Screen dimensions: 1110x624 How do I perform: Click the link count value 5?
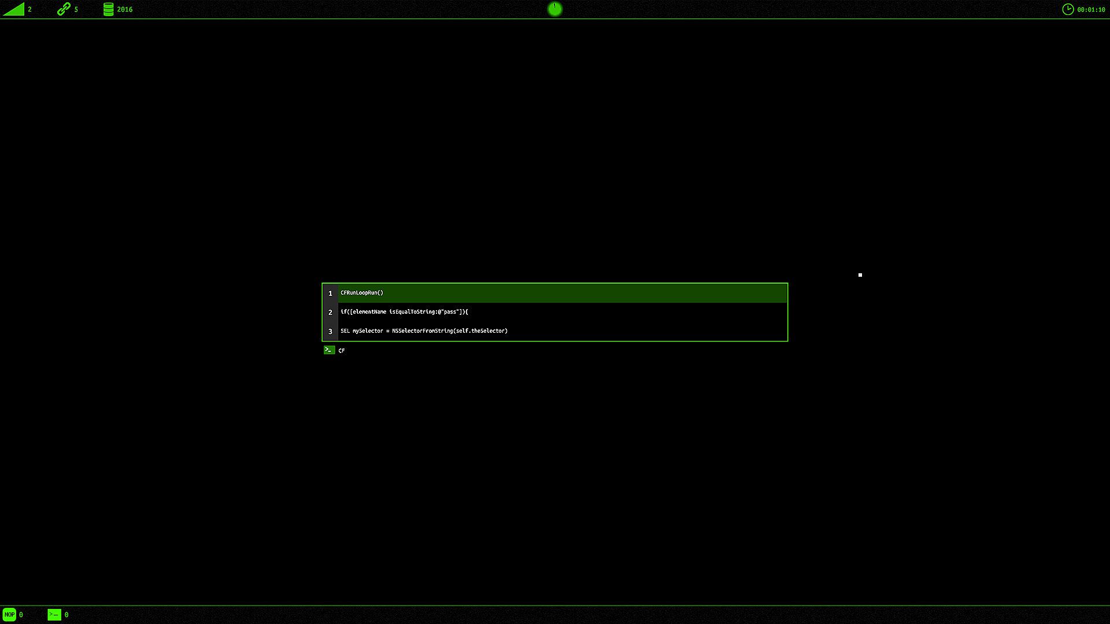coord(76,10)
